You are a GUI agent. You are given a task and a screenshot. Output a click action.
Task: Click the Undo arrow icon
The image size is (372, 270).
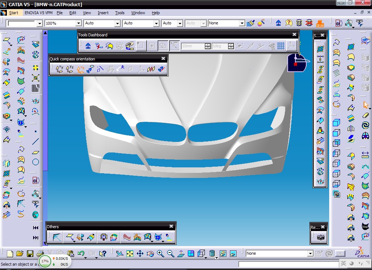tap(81, 254)
